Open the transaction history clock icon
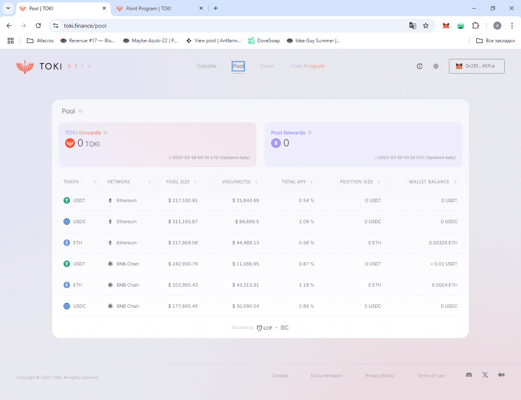The image size is (521, 400). (420, 66)
